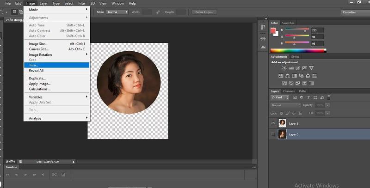Add a Brightness/Contrast adjustment
Image resolution: width=370 pixels, height=188 pixels.
click(284, 68)
